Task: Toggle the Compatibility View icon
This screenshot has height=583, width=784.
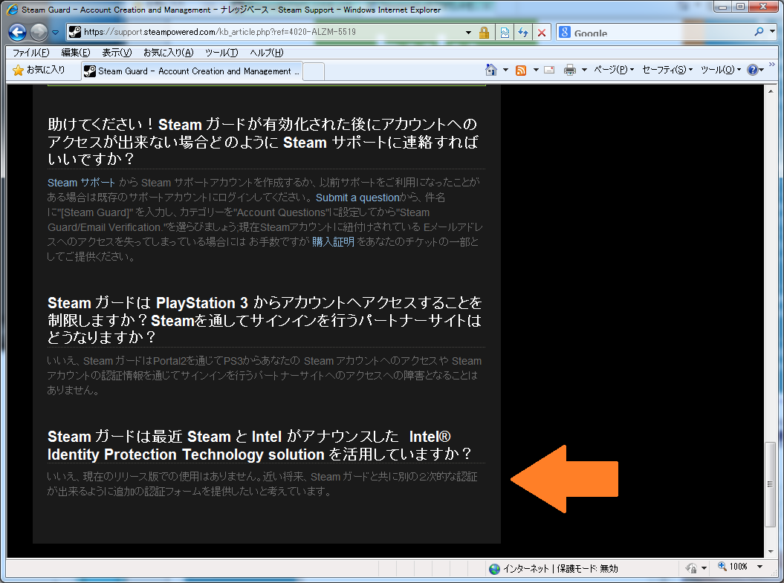Action: click(505, 33)
